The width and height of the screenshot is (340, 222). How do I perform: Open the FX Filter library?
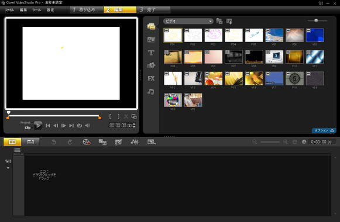coord(151,78)
